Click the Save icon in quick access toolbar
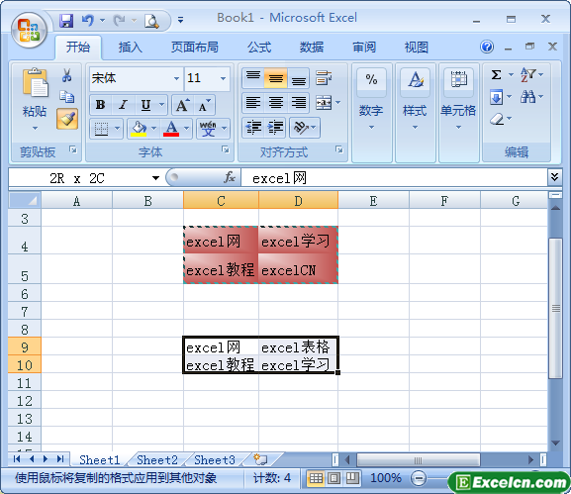Screen dimensions: 571x494 [66, 21]
